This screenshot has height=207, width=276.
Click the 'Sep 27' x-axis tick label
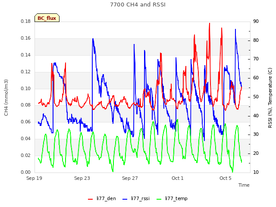pos(130,178)
